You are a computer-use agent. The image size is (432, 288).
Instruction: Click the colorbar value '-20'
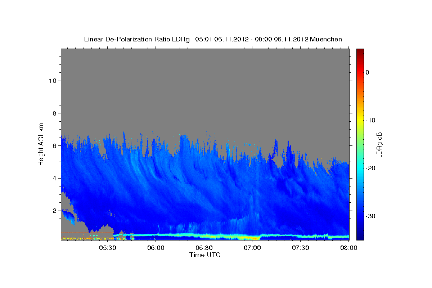[371, 168]
